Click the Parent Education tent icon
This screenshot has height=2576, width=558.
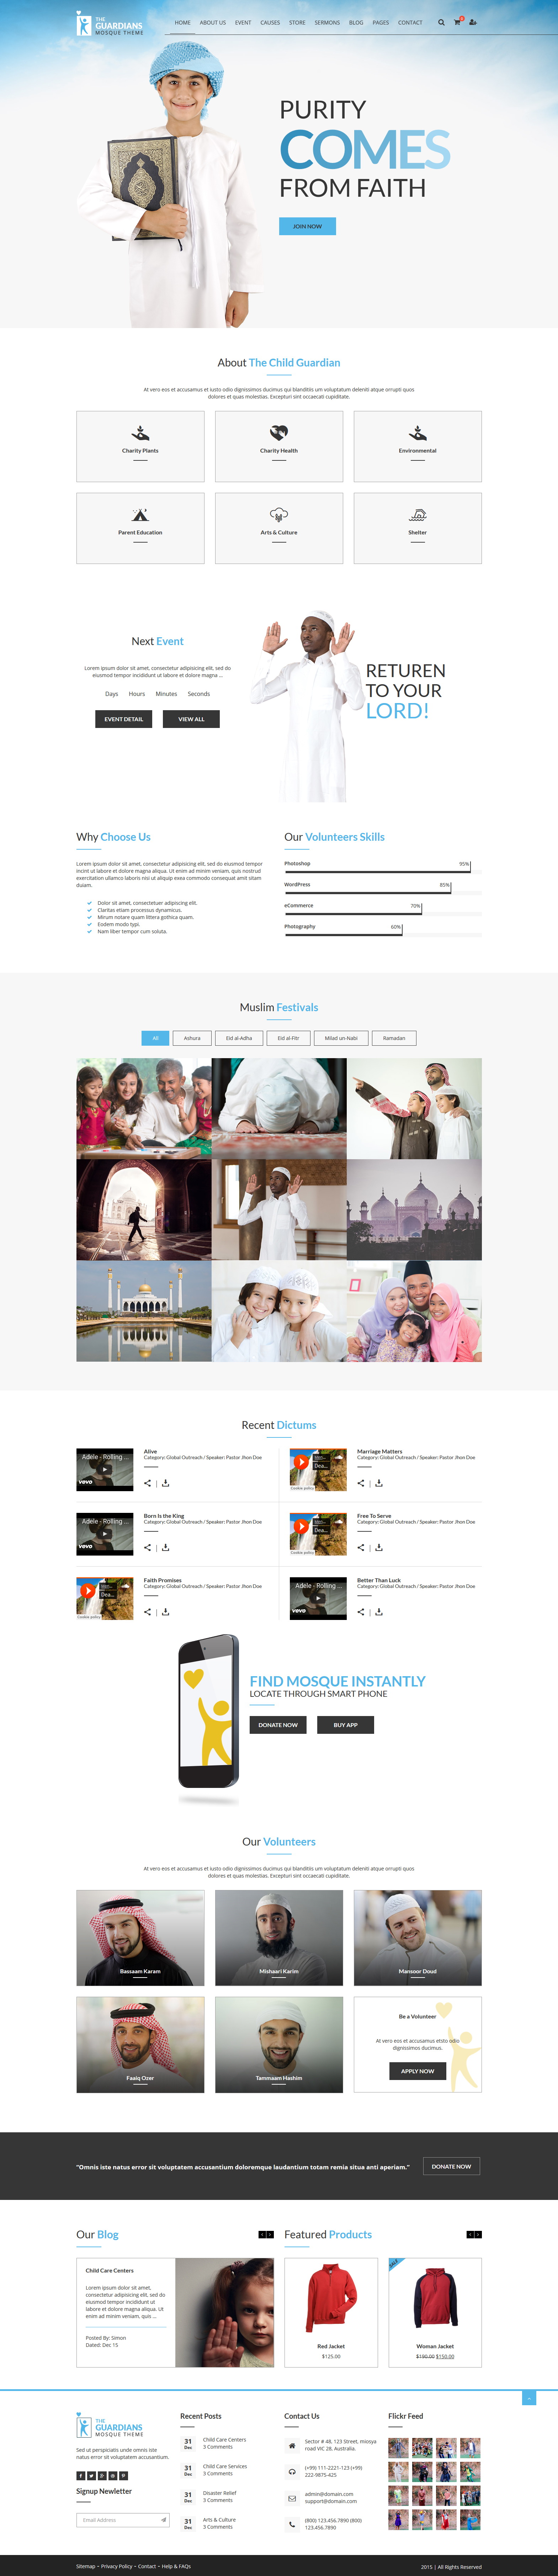(x=140, y=515)
